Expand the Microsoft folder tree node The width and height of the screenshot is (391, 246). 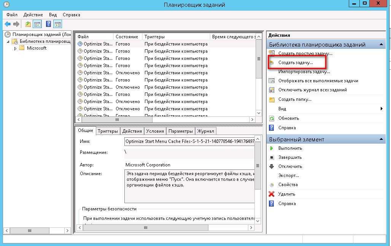pos(16,49)
